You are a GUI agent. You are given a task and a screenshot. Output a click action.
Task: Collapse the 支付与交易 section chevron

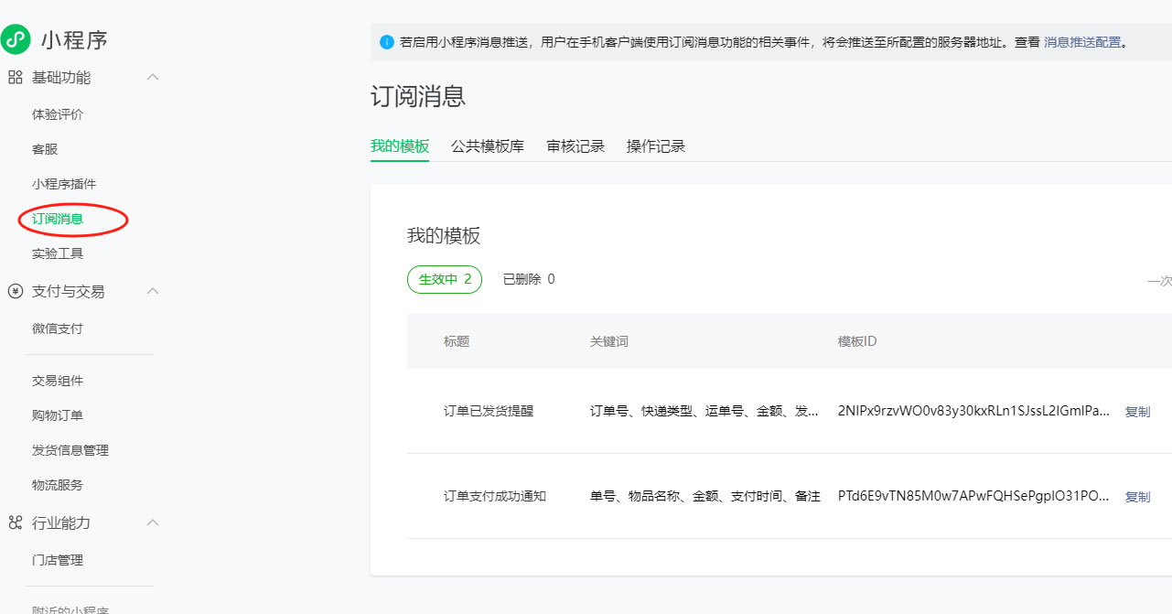(x=153, y=291)
